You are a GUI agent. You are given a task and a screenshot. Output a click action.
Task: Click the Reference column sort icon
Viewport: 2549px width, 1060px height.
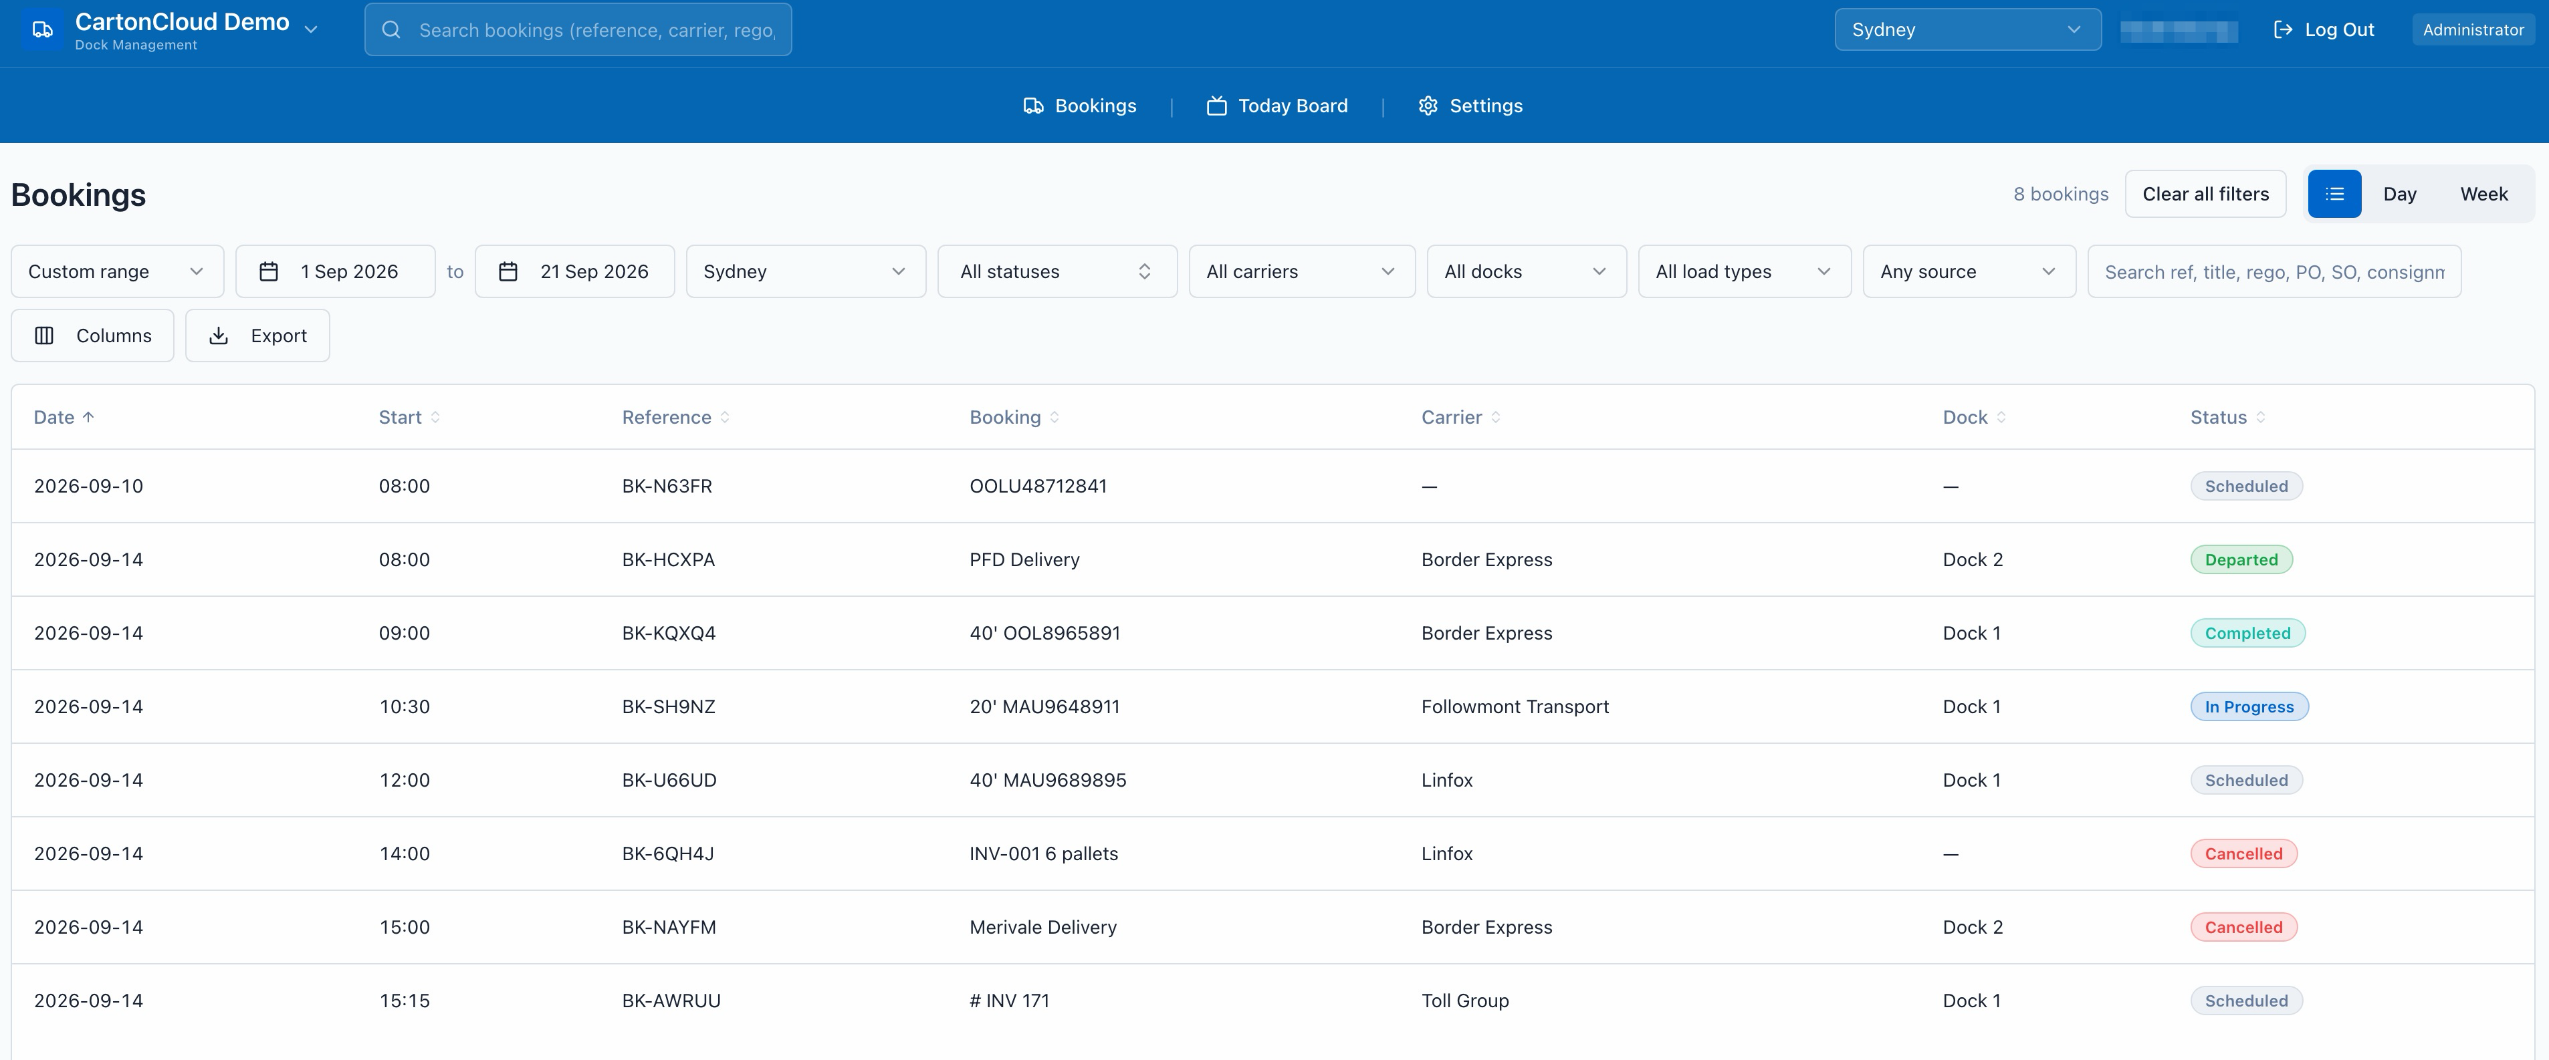[x=724, y=417]
